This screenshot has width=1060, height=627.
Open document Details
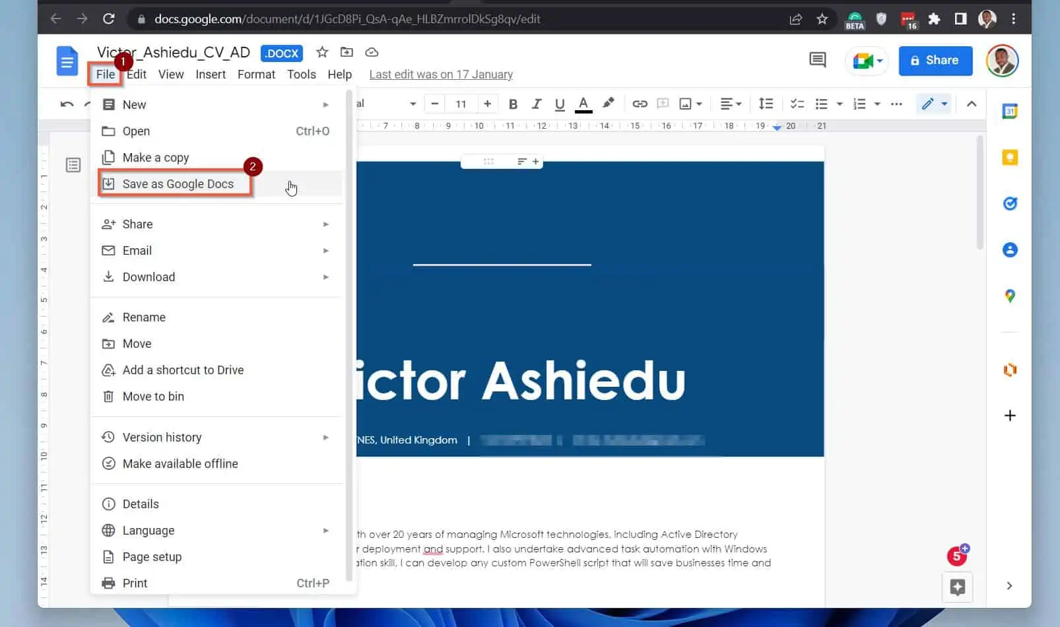pos(217,504)
